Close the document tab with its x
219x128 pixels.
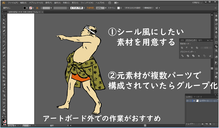42,12
